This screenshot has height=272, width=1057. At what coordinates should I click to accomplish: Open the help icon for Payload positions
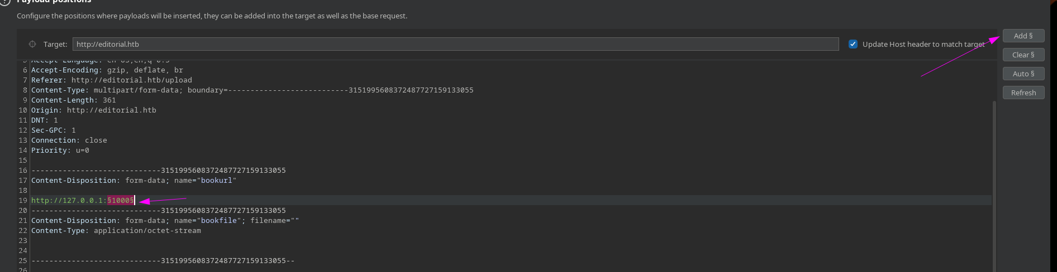point(5,2)
